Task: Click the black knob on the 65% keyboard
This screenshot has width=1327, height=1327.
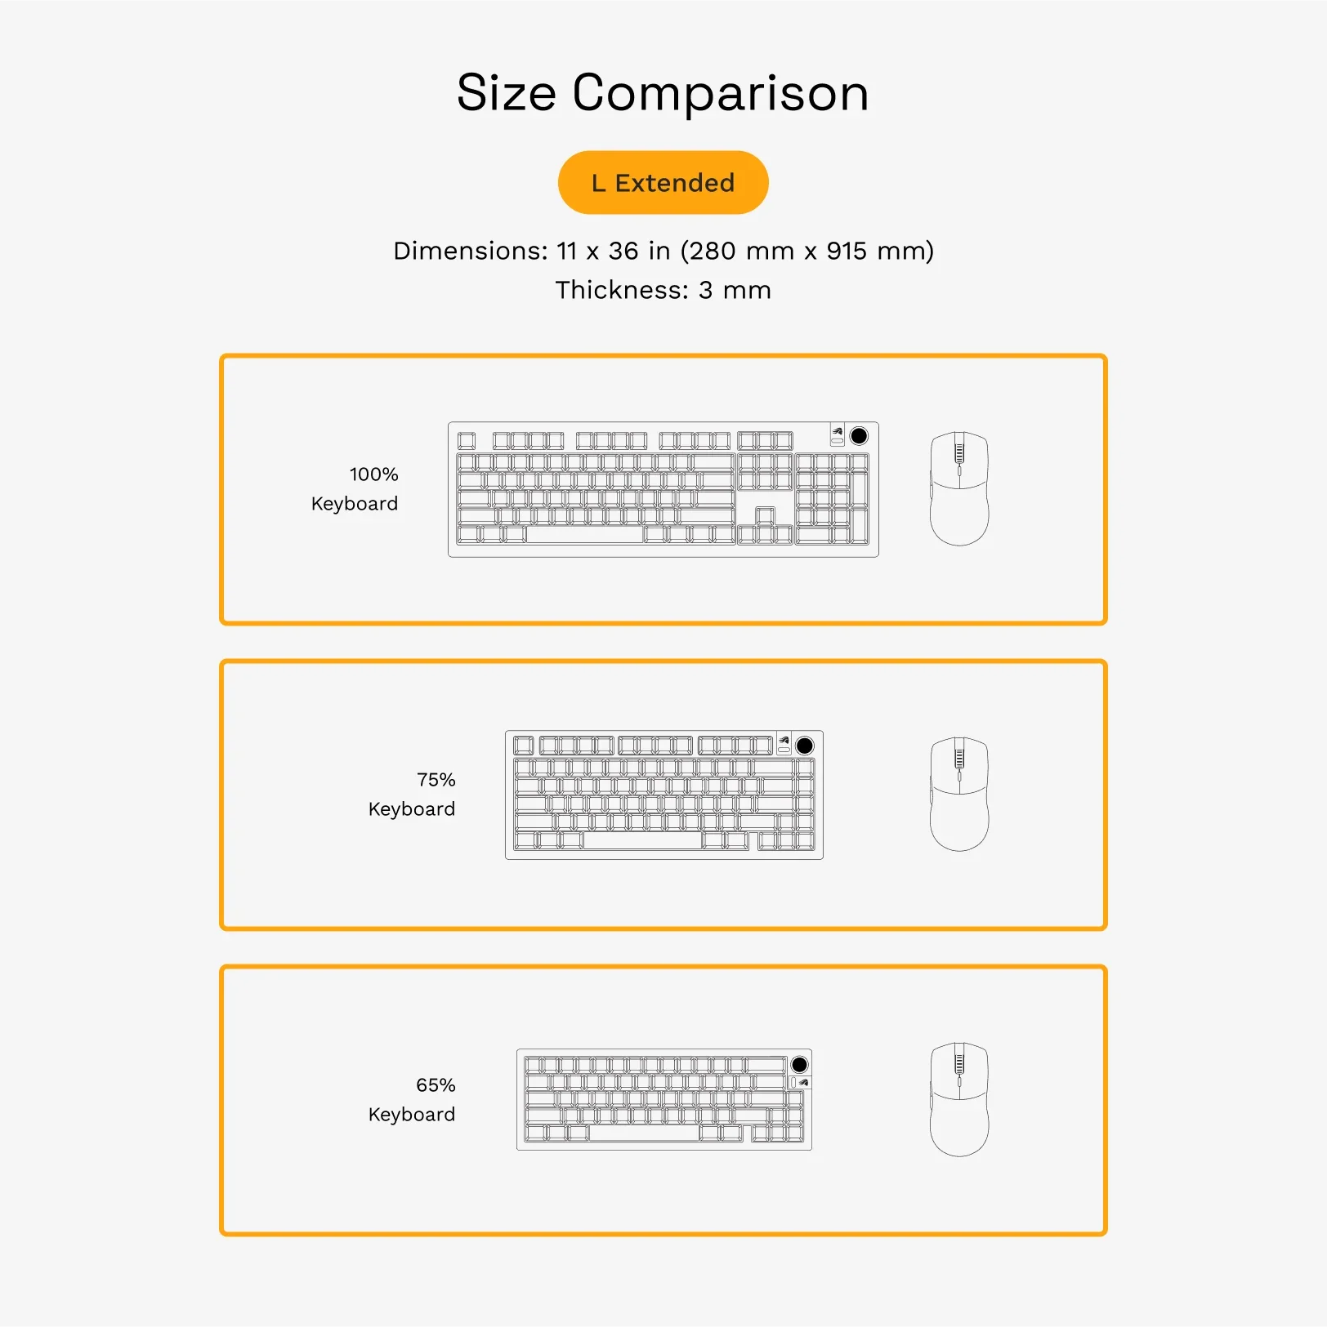Action: 800,1065
